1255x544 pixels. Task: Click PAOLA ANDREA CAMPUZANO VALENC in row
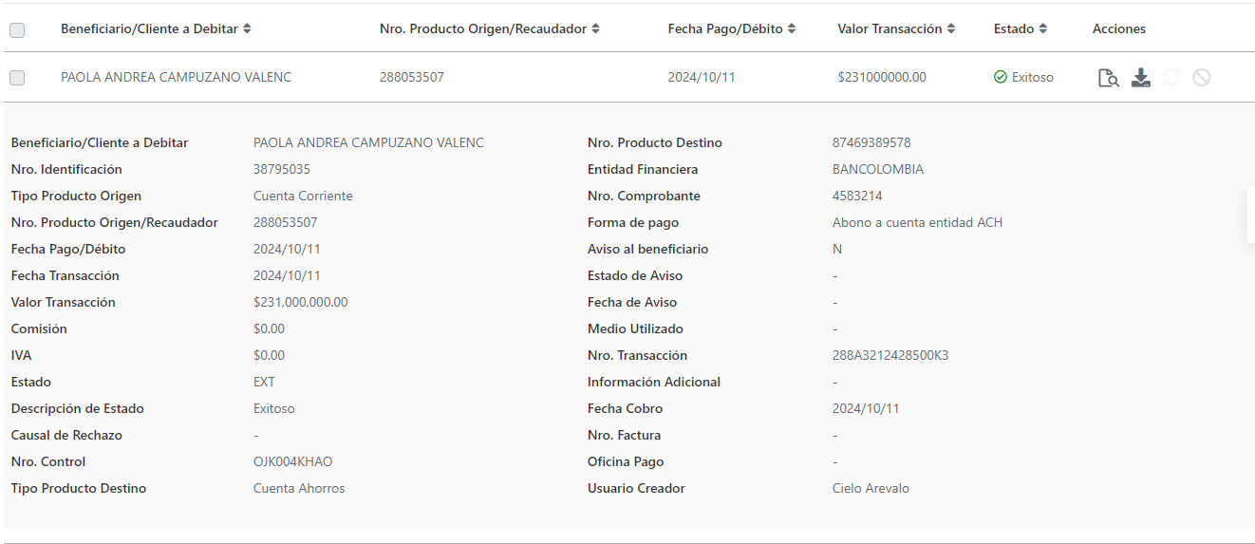(177, 78)
